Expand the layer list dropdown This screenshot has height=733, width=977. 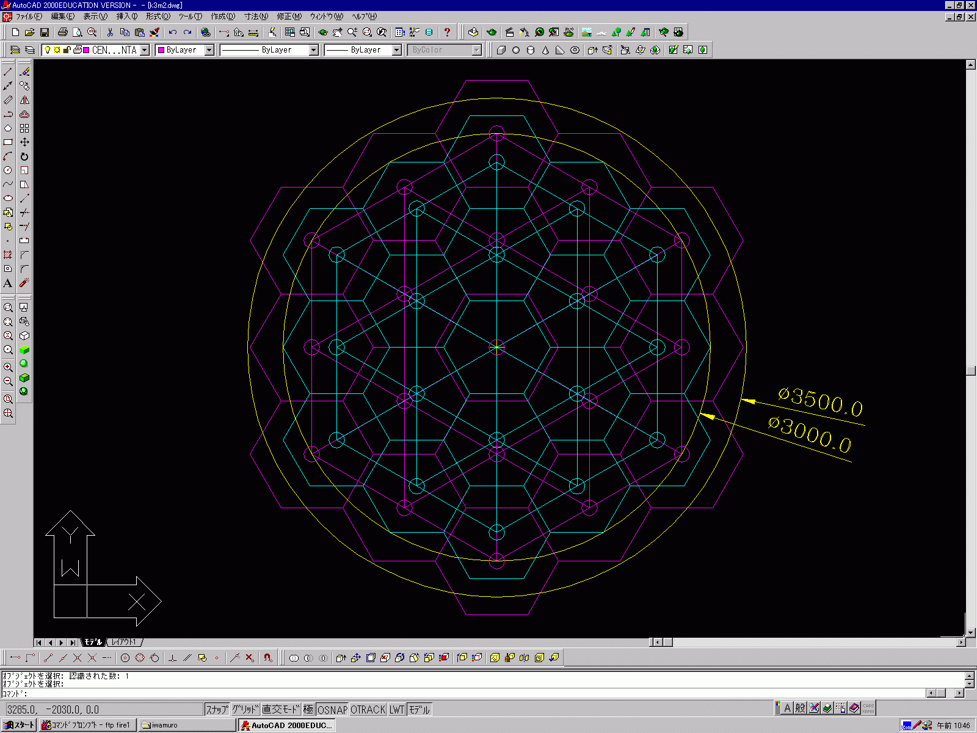[x=145, y=50]
